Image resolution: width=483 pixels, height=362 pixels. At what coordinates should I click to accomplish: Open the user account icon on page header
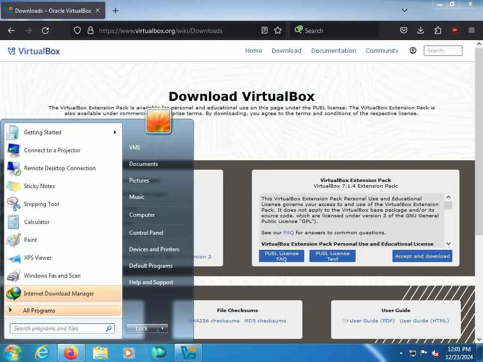tap(413, 50)
